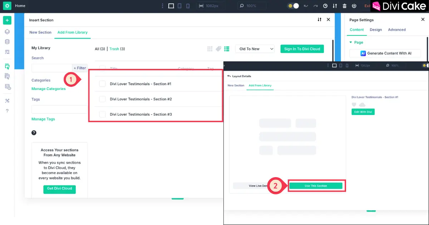
Task: Select the green click-mode cursor icon
Action: (7, 66)
